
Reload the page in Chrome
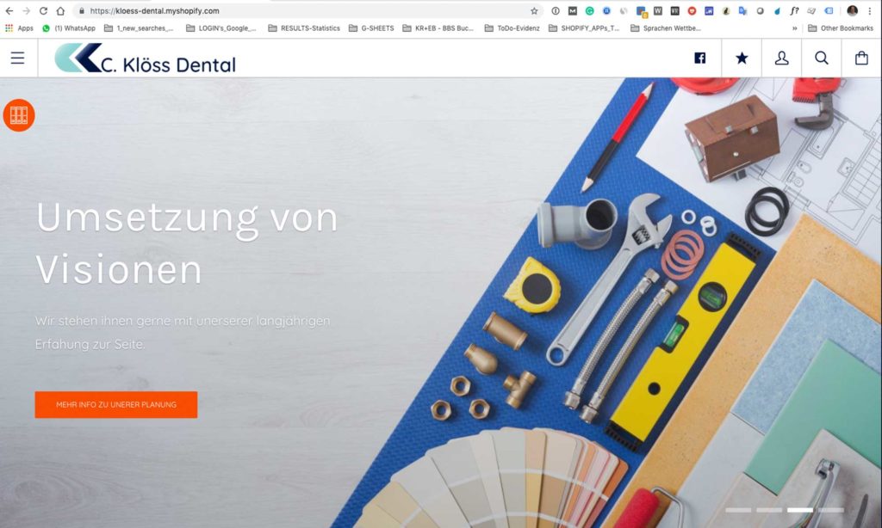tap(43, 10)
